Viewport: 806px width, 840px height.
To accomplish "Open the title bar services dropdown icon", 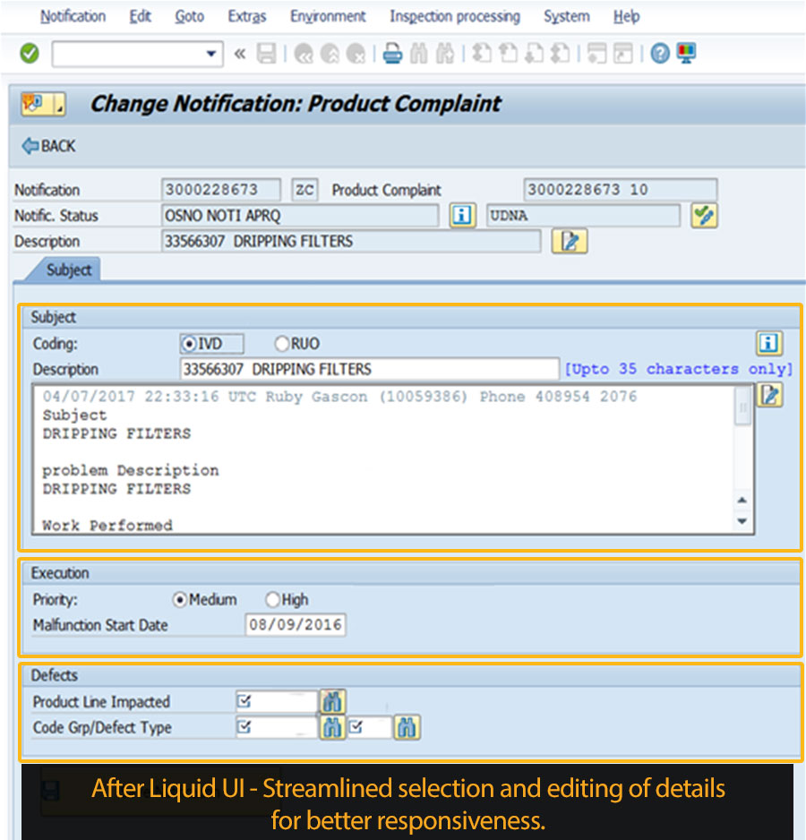I will (x=42, y=104).
